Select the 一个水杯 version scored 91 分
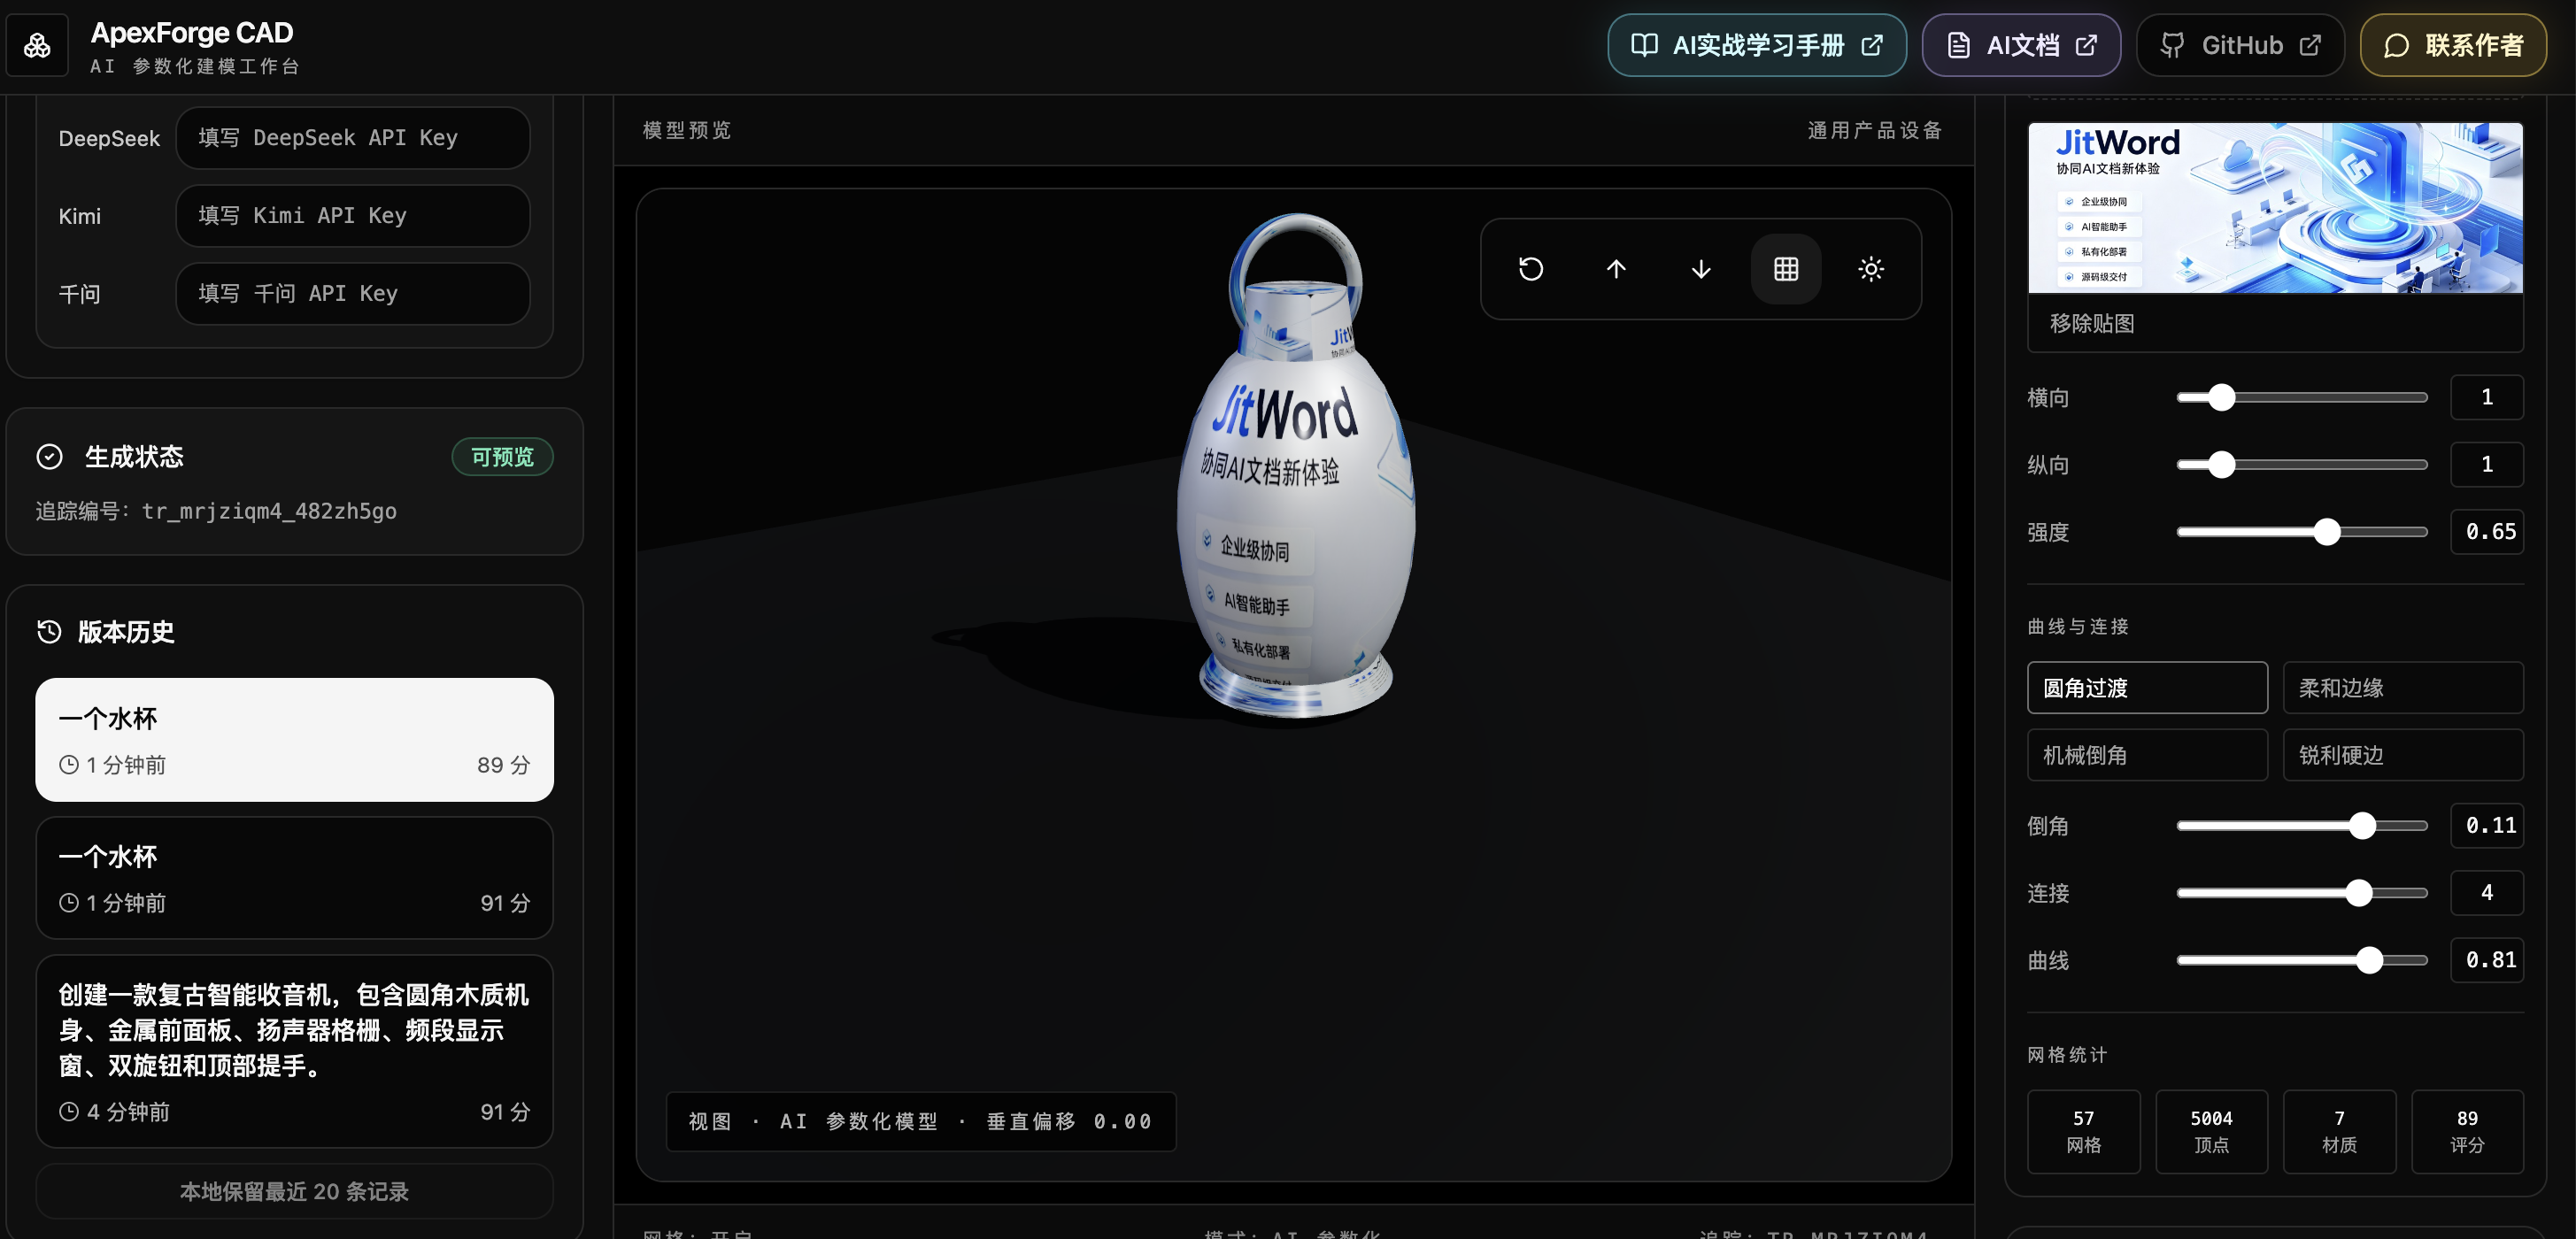This screenshot has width=2576, height=1239. [295, 878]
